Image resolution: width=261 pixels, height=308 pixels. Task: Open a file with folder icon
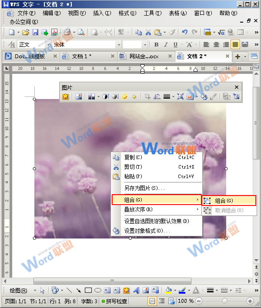click(x=26, y=32)
